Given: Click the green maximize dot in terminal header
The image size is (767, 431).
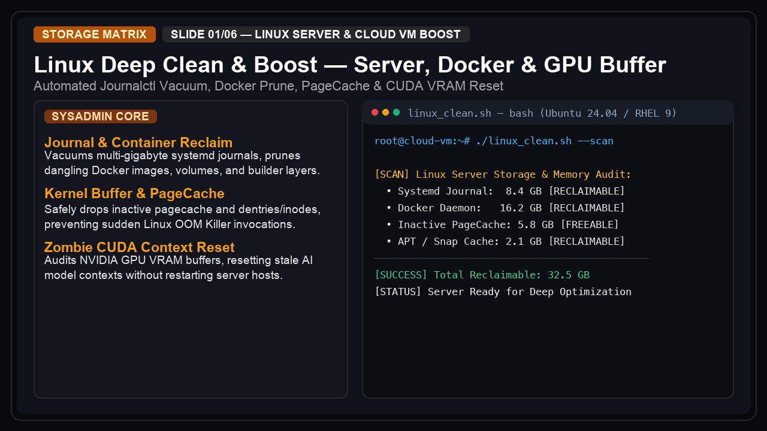Looking at the screenshot, I should (397, 113).
